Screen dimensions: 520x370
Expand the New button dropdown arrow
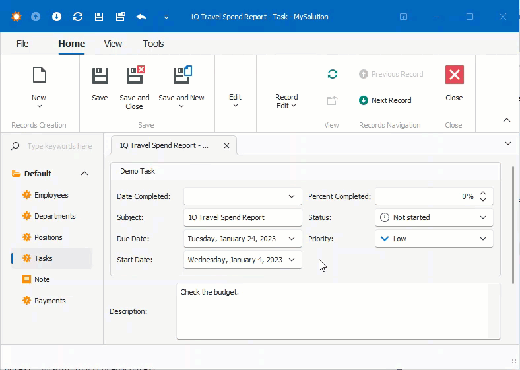point(40,106)
